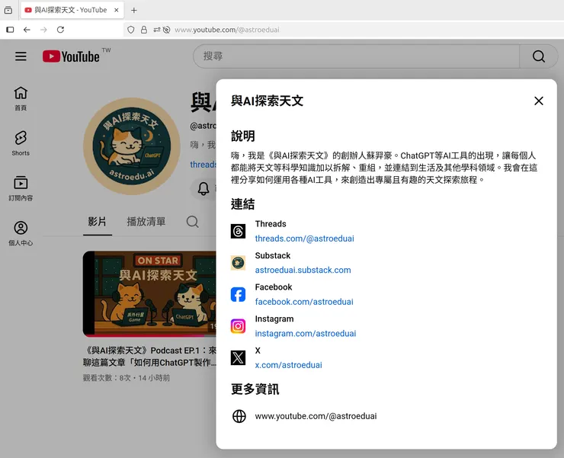564x458 pixels.
Task: Toggle the browser sidebar icon
Action: click(x=10, y=30)
